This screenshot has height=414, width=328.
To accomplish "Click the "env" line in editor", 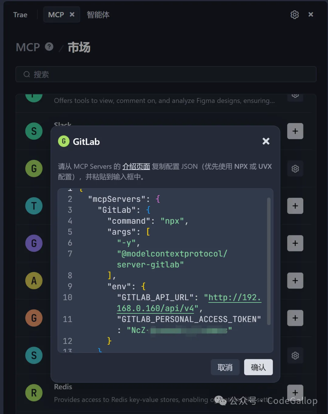I will coord(126,286).
